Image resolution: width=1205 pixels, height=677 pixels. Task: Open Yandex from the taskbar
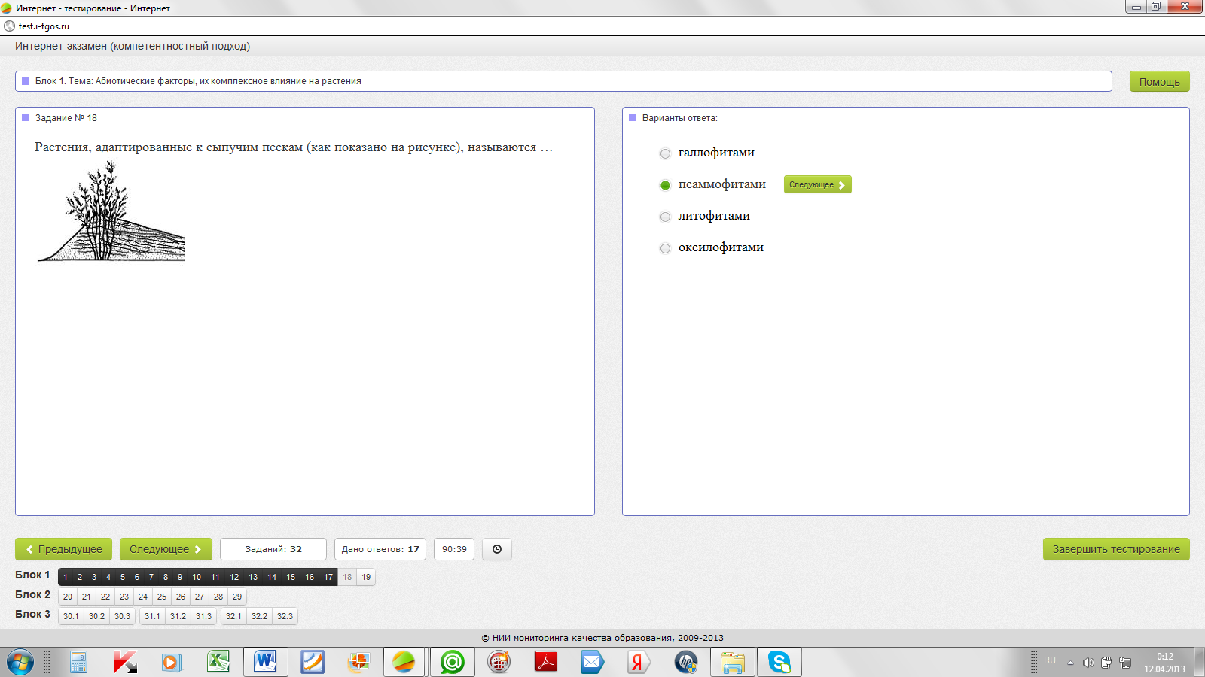639,663
